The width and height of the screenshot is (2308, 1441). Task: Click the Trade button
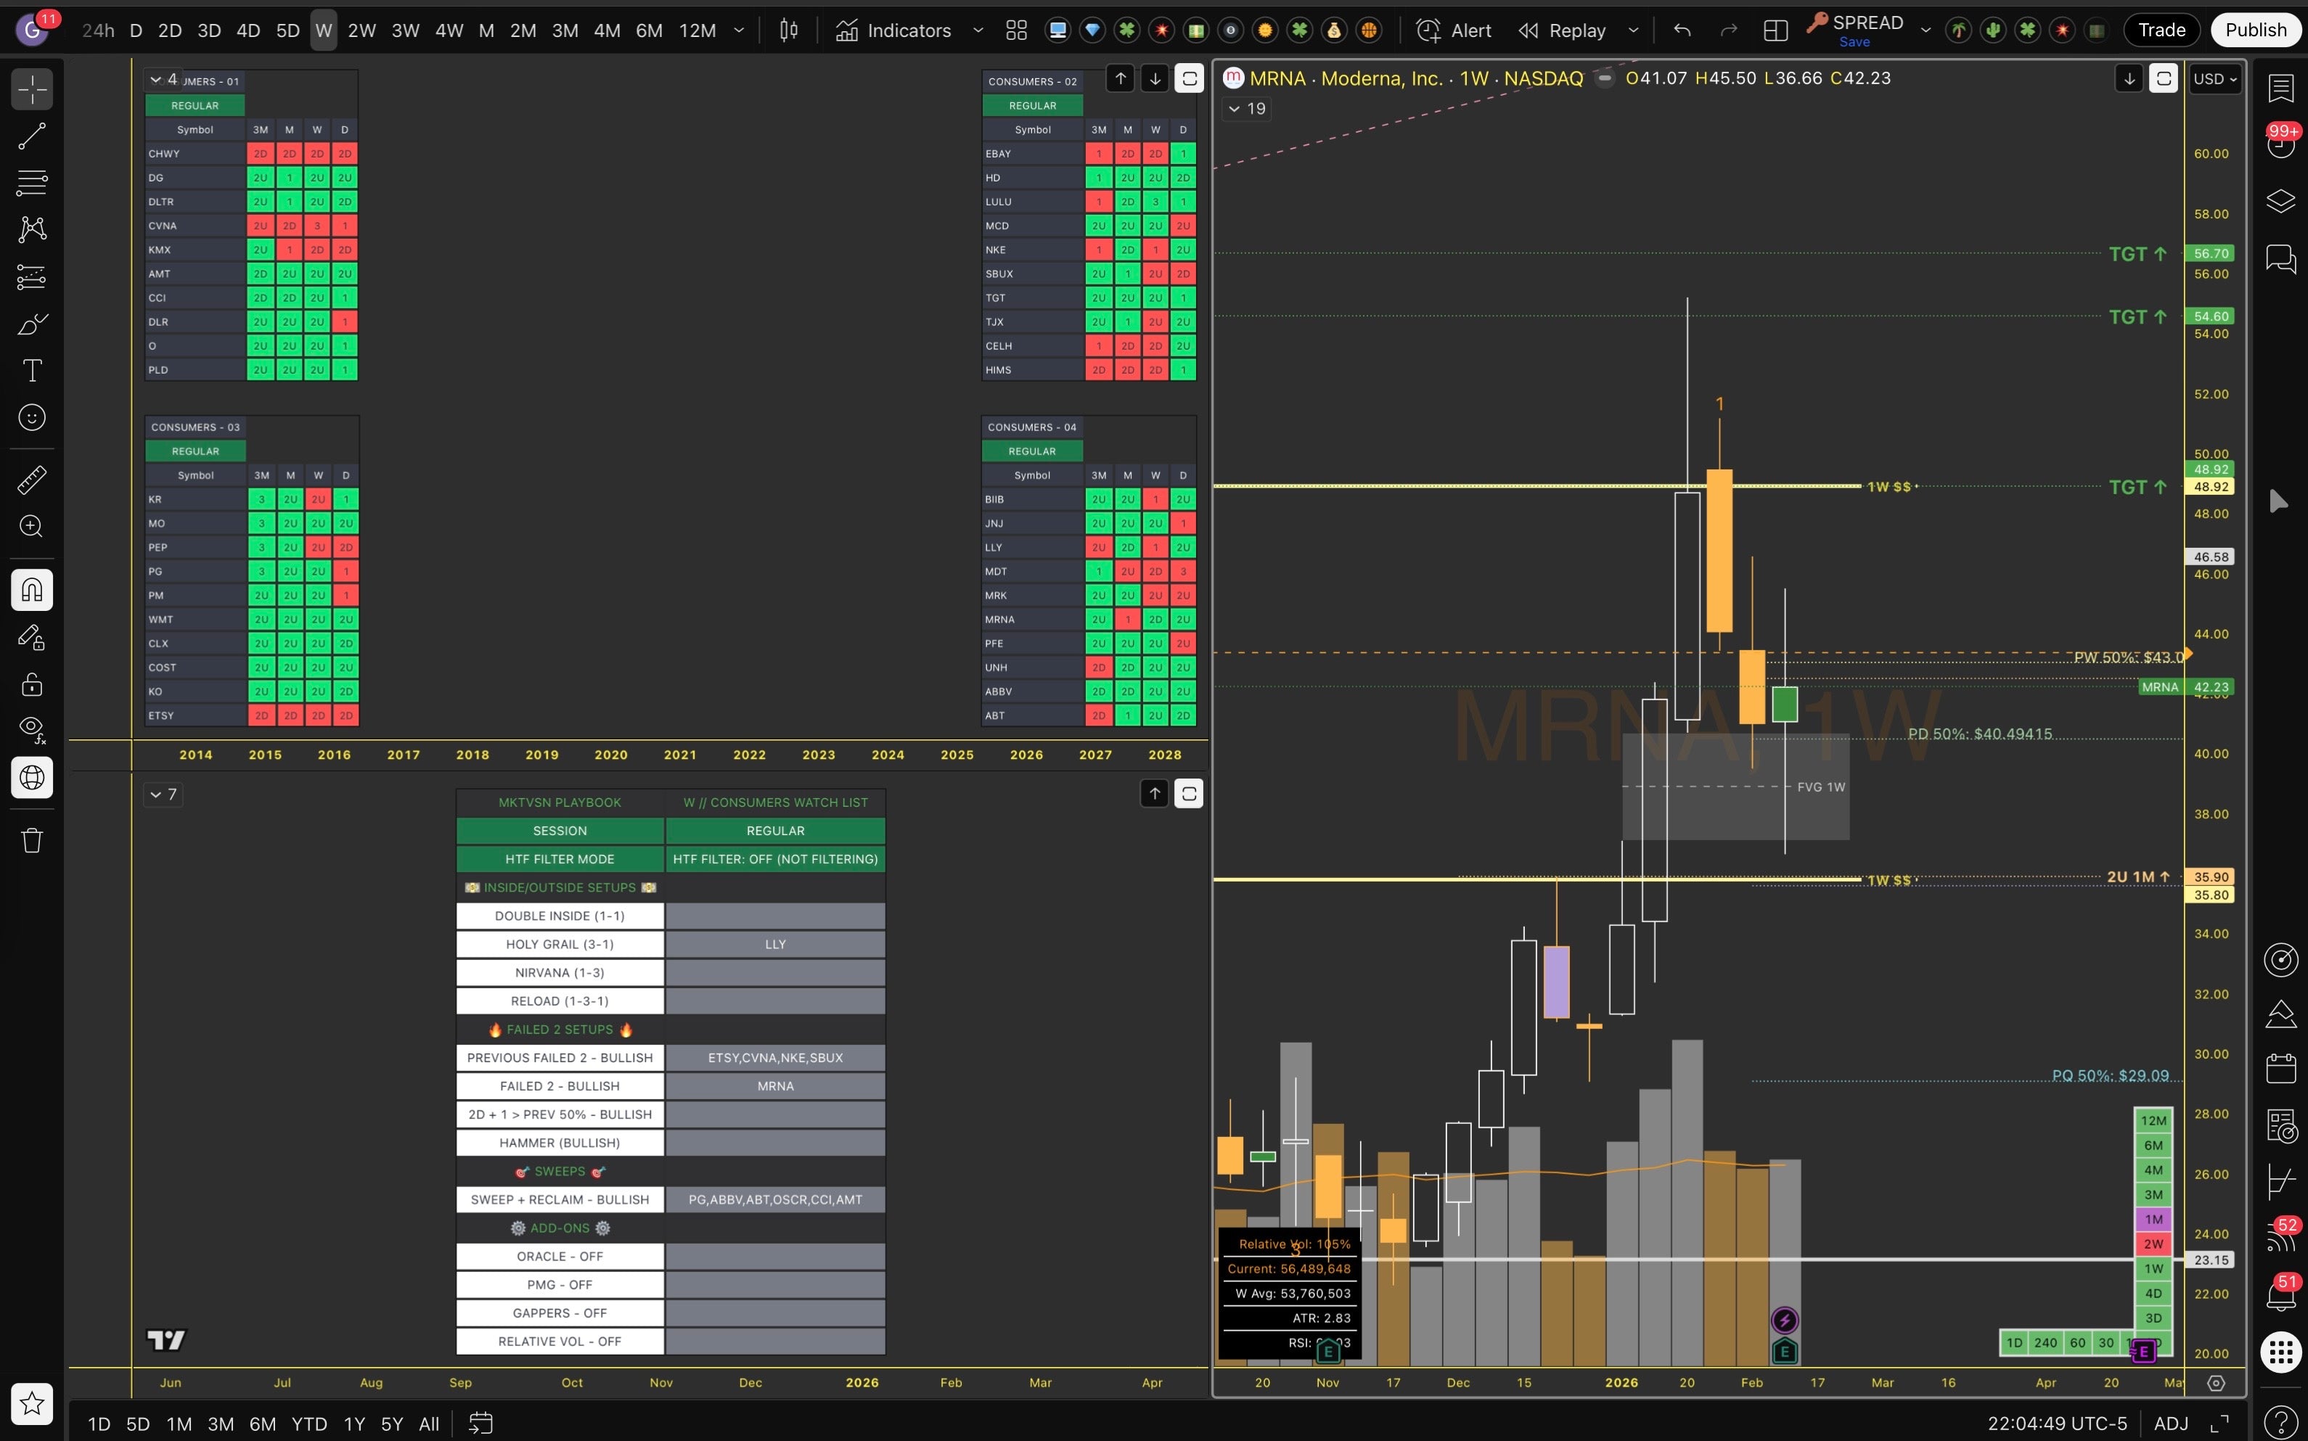click(2161, 30)
